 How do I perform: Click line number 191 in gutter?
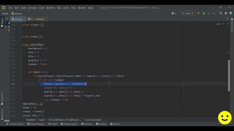click(x=13, y=84)
